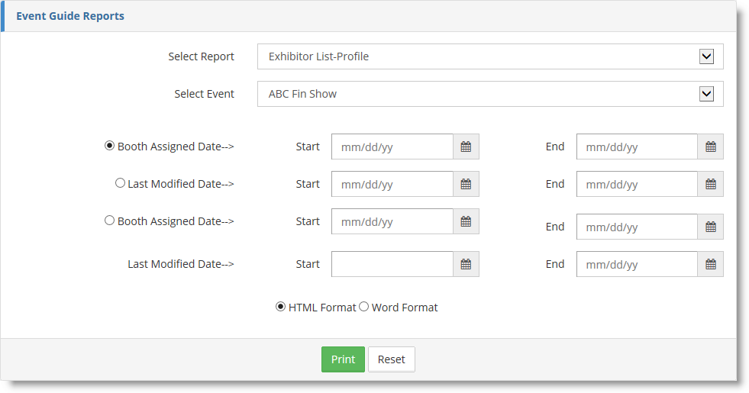Click the empty Start date field without placeholder
Image resolution: width=749 pixels, height=393 pixels.
[x=392, y=264]
